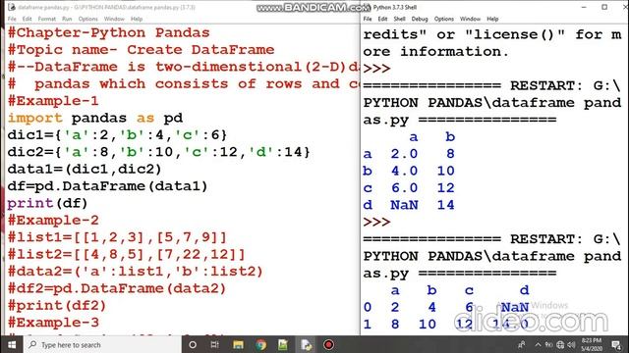The image size is (629, 353).
Task: Click '#Topic name- Create DataFrame' line
Action: (141, 50)
